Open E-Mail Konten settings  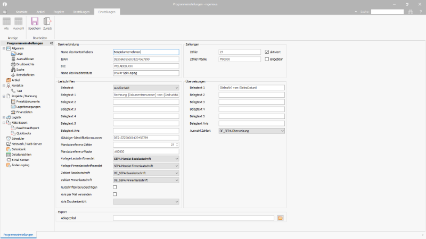point(20,160)
